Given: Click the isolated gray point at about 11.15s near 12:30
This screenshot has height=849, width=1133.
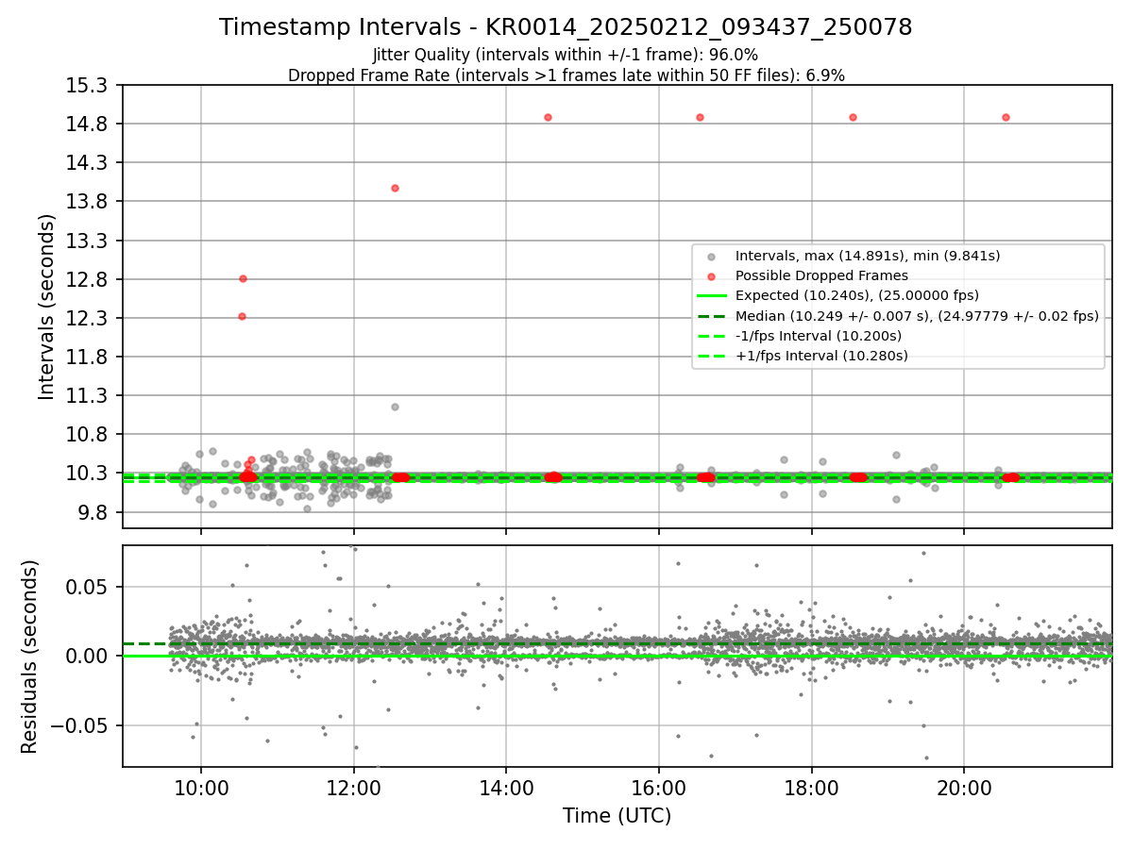Looking at the screenshot, I should tap(395, 407).
